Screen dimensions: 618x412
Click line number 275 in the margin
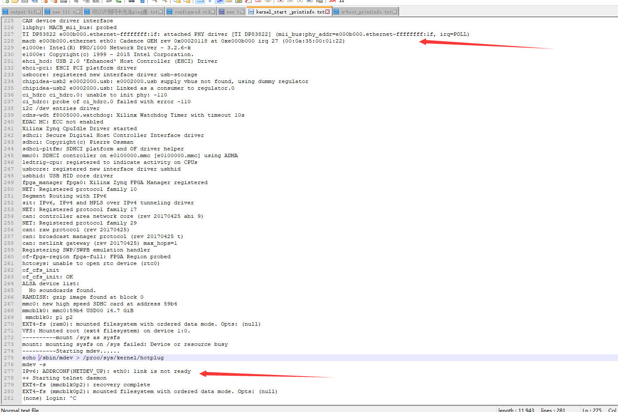[x=9, y=358]
